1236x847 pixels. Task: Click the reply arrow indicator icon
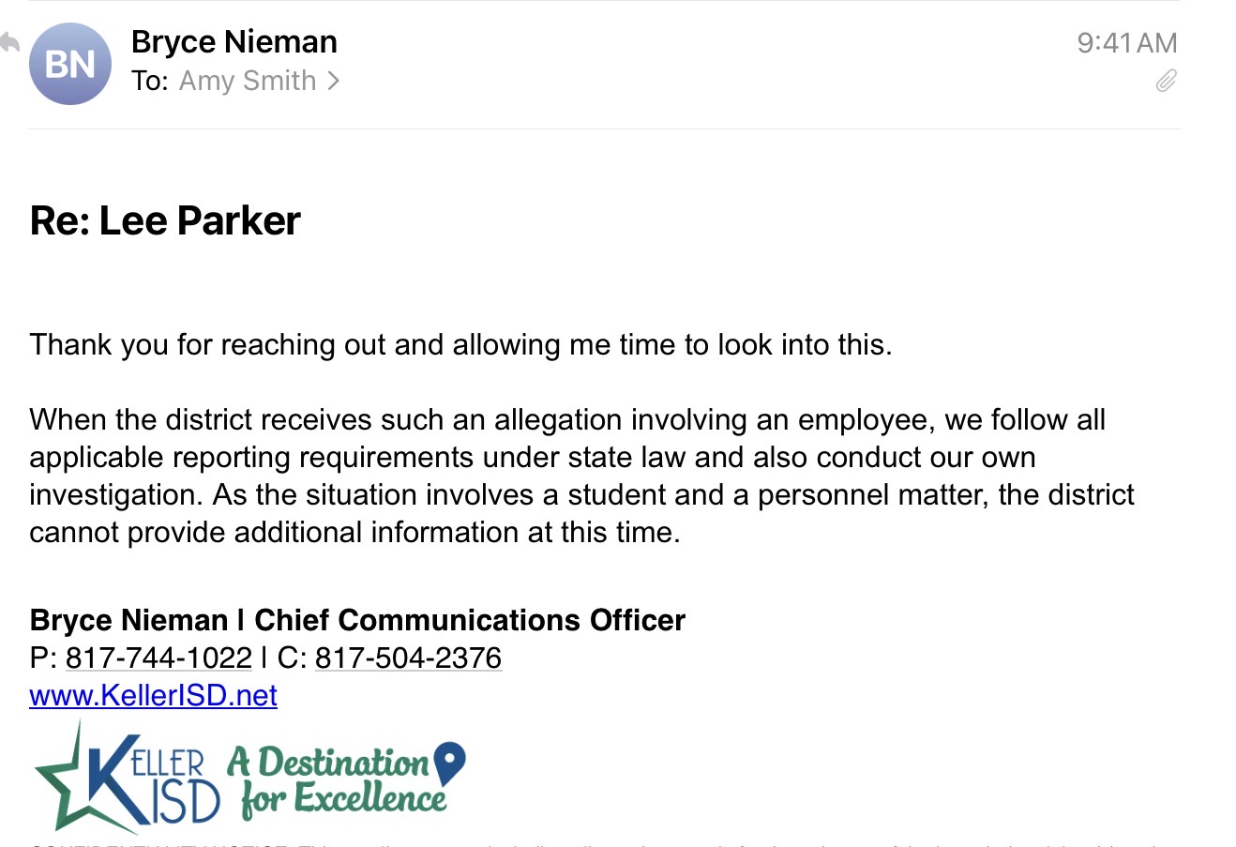pos(9,43)
